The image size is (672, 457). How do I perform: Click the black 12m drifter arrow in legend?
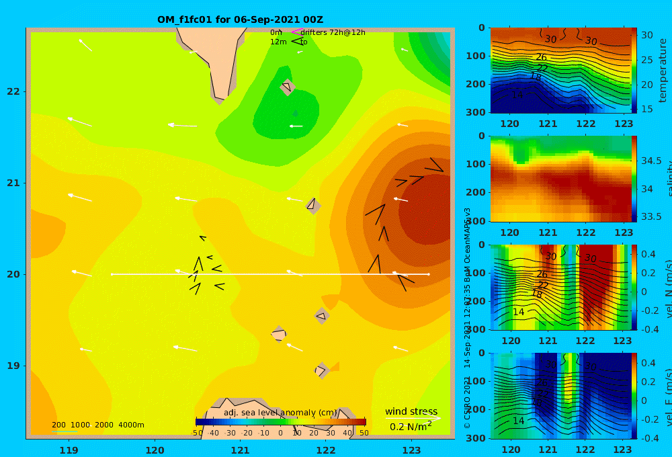pos(297,41)
